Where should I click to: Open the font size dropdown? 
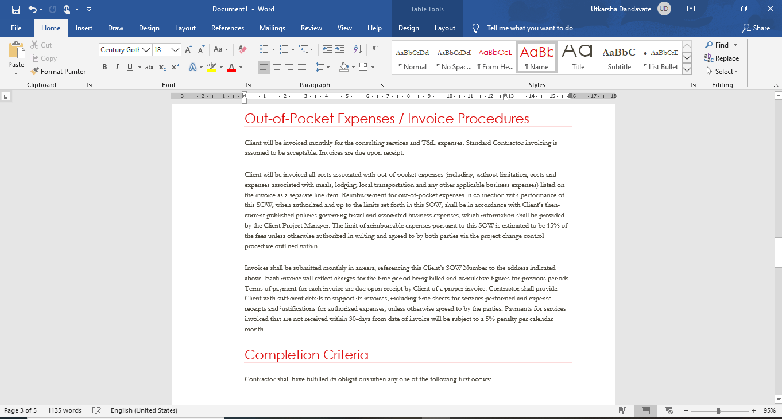click(176, 50)
